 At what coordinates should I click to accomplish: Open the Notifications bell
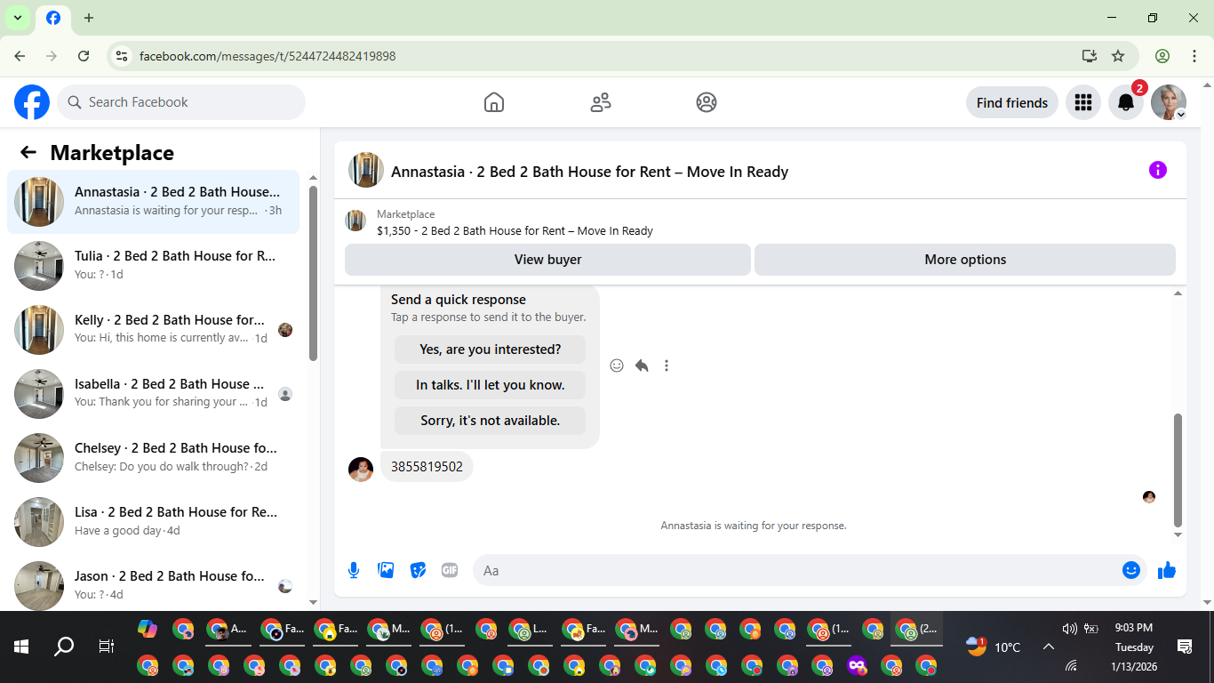(1126, 102)
